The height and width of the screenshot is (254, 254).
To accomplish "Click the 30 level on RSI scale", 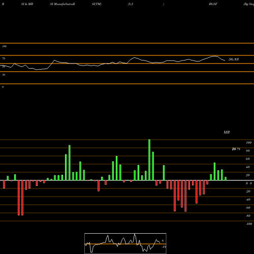I will (x=4, y=75).
